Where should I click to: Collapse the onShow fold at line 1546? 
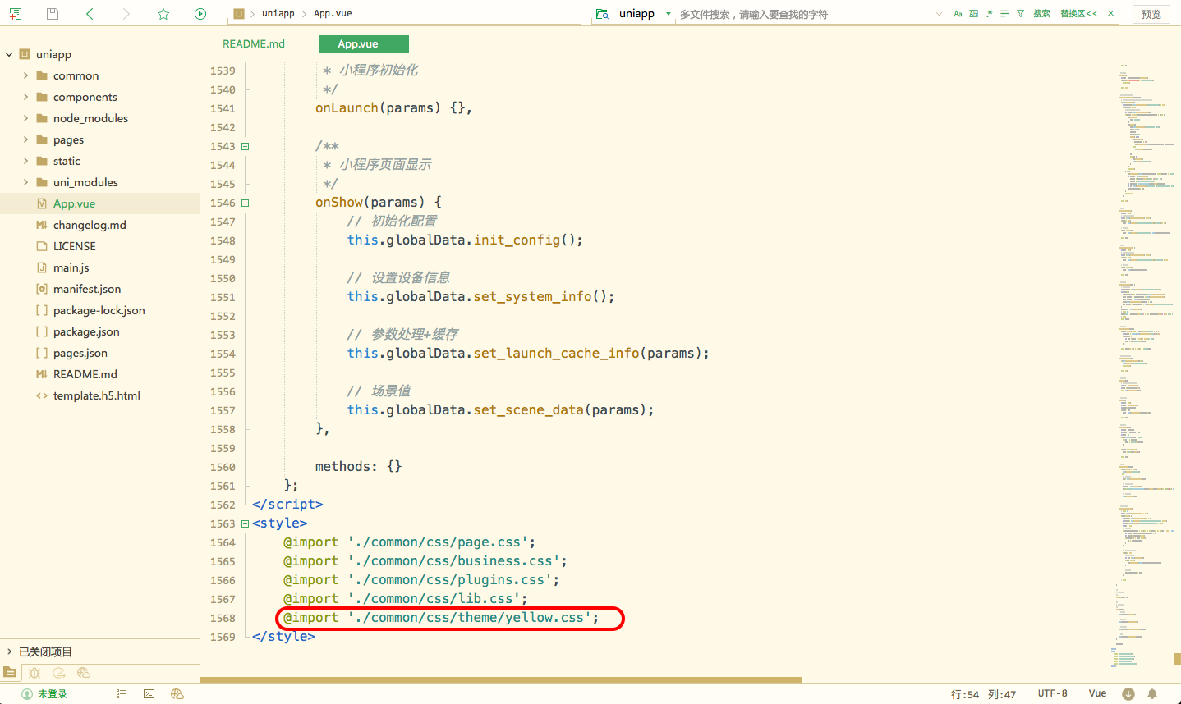245,203
